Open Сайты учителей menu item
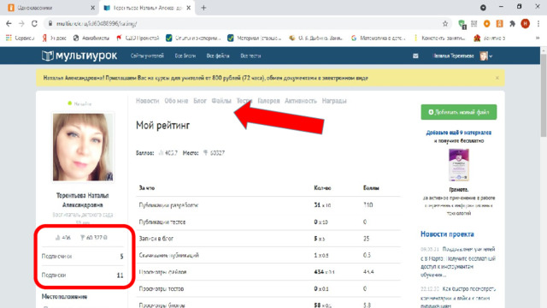Screen dimensions: 547x308 (x=147, y=56)
